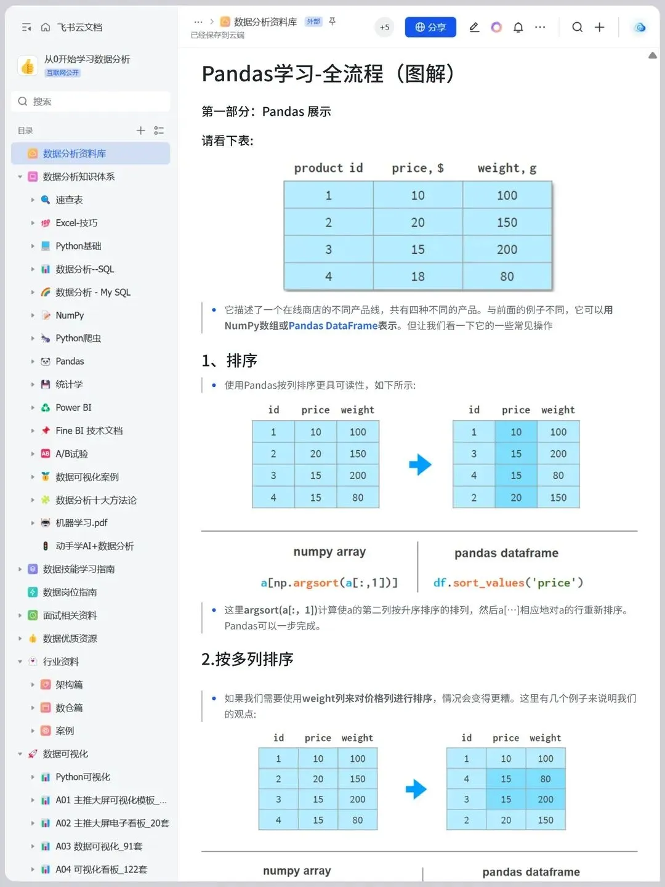Open 数据可视化案例 page
The width and height of the screenshot is (665, 887).
(87, 477)
